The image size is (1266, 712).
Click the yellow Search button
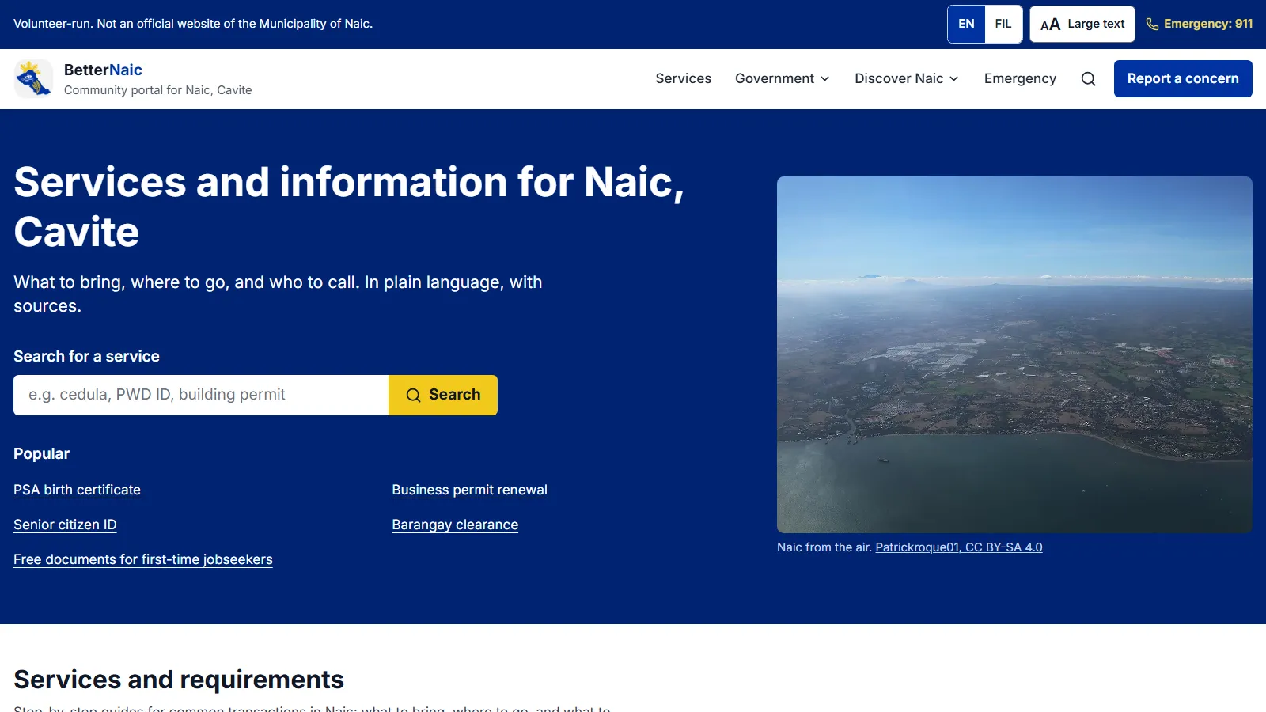pos(443,395)
